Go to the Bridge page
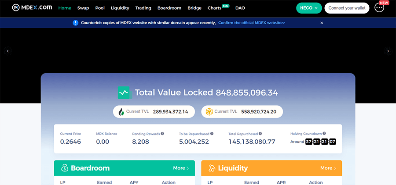 click(x=194, y=8)
